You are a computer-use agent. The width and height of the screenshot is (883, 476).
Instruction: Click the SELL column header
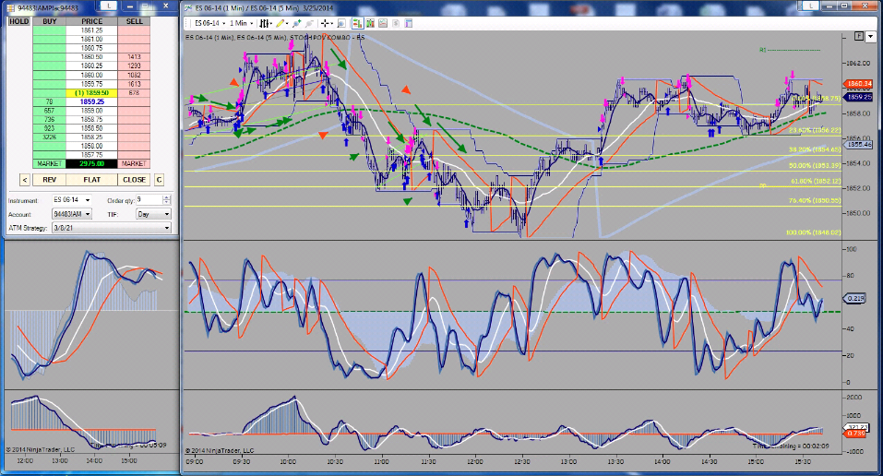[134, 21]
